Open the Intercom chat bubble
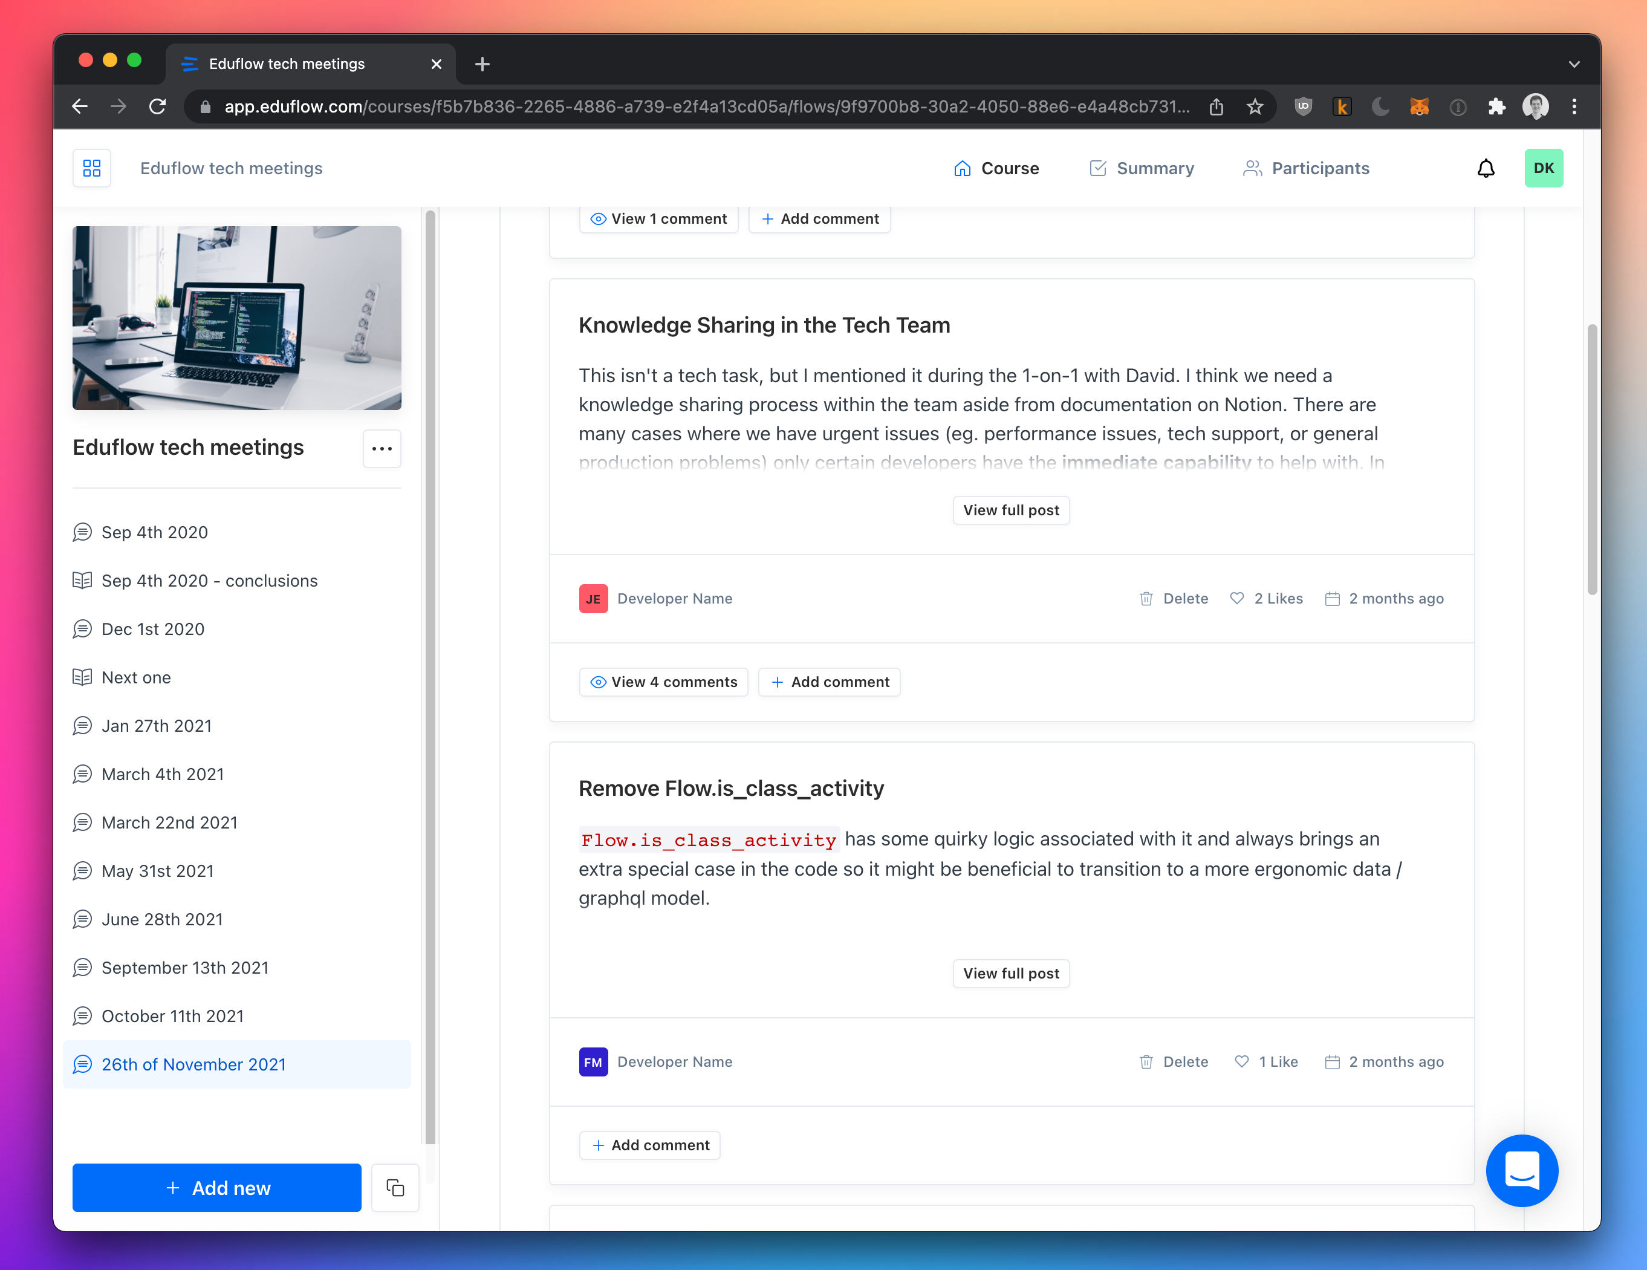 pos(1521,1170)
